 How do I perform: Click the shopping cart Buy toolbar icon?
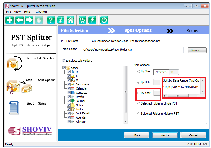[x=82, y=20]
